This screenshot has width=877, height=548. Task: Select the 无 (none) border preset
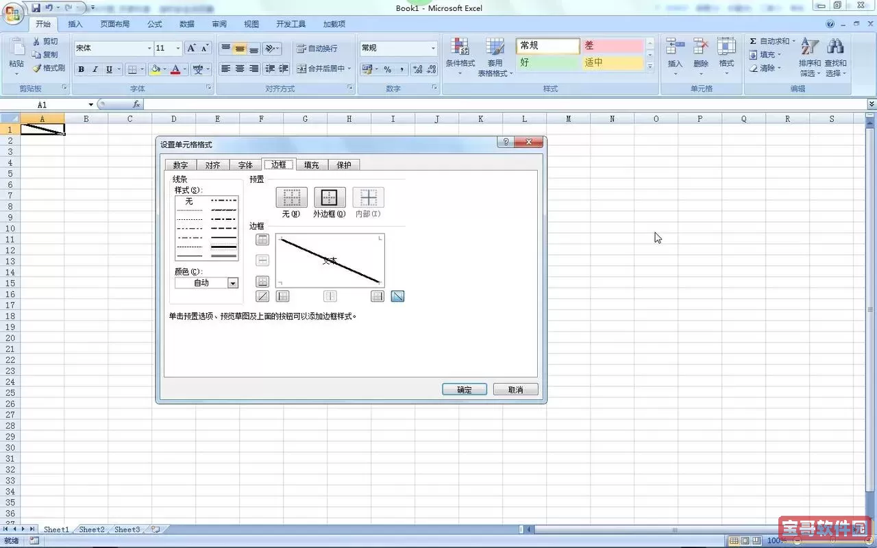[291, 198]
